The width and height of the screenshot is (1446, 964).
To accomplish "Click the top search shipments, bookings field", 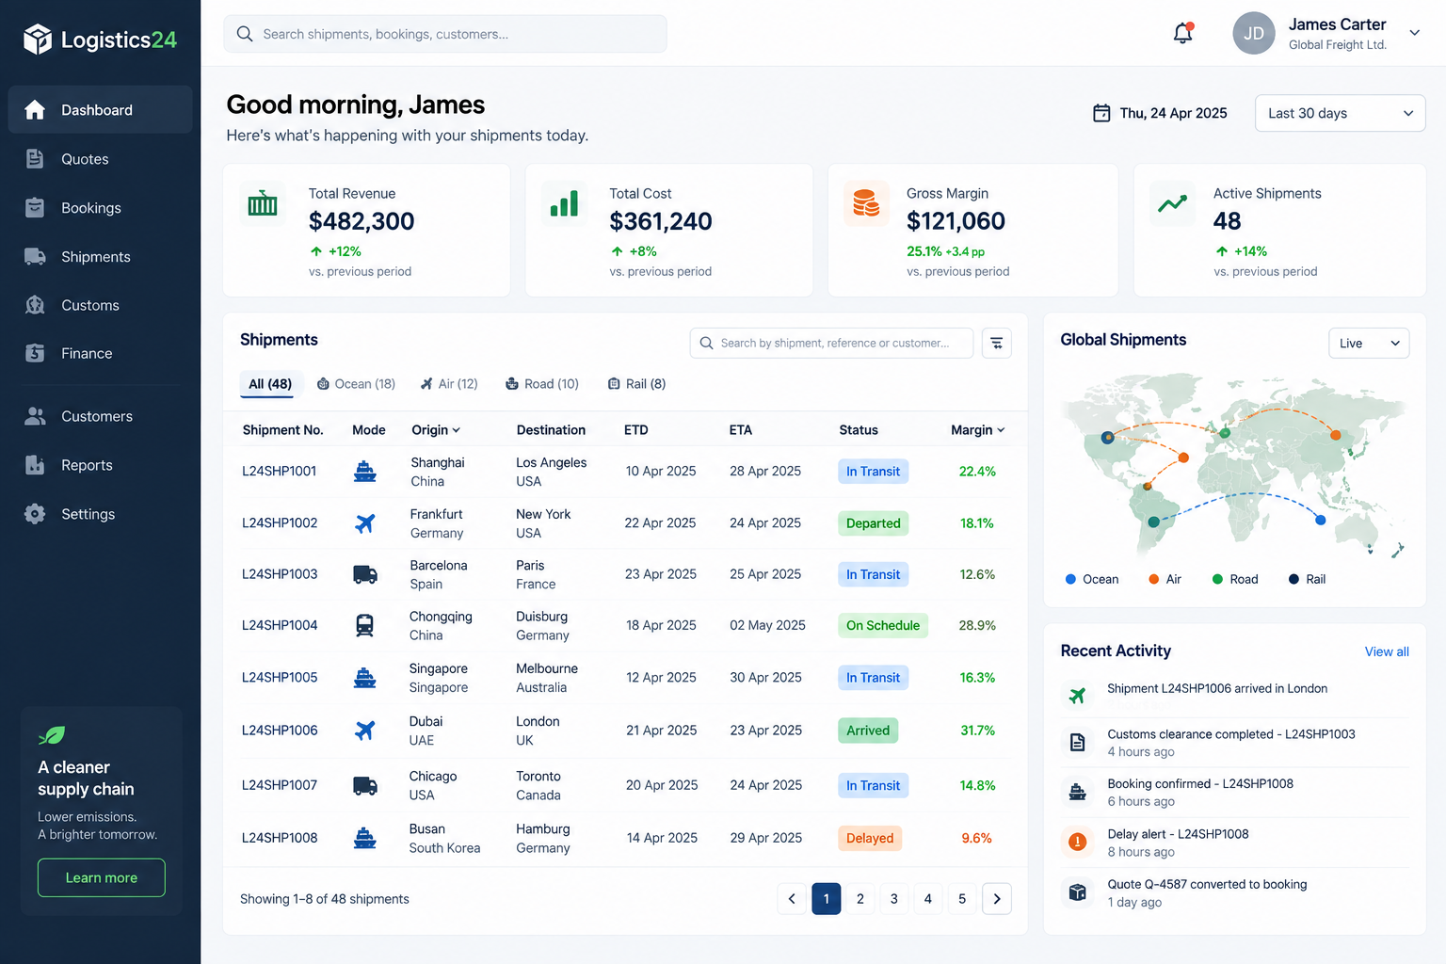I will pos(445,34).
